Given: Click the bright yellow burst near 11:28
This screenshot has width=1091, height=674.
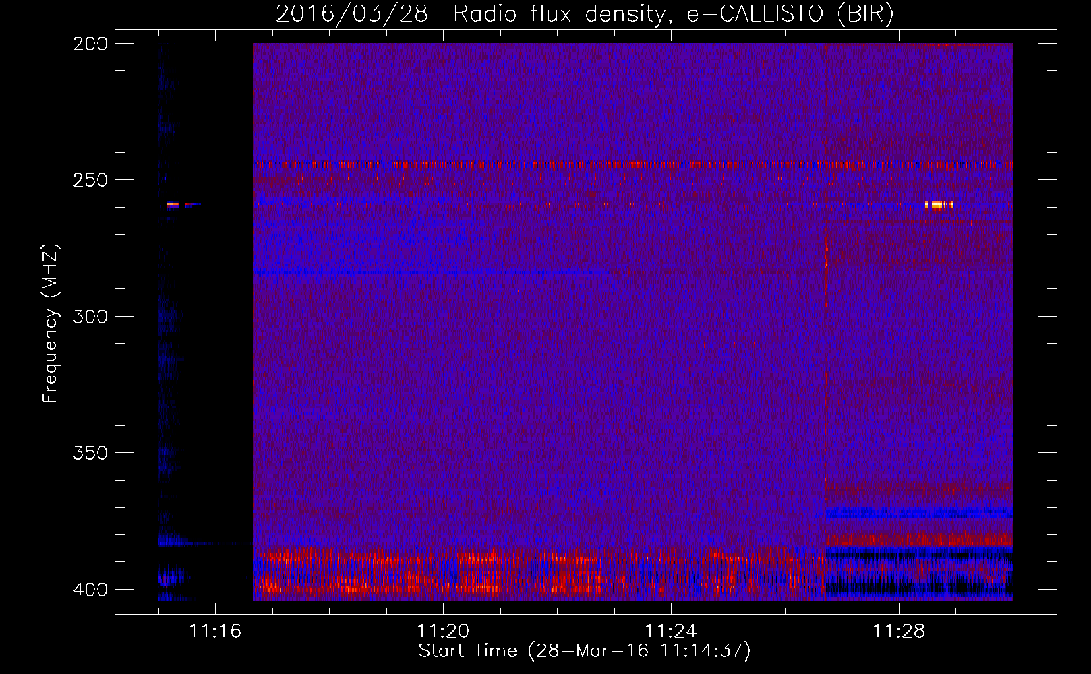Looking at the screenshot, I should pos(939,205).
